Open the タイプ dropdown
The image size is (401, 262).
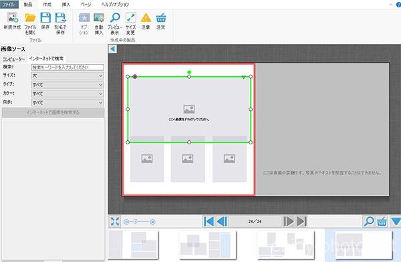(68, 85)
